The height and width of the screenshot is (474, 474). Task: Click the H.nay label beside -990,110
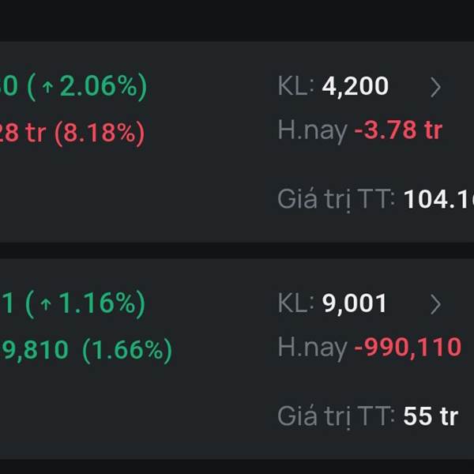[313, 347]
